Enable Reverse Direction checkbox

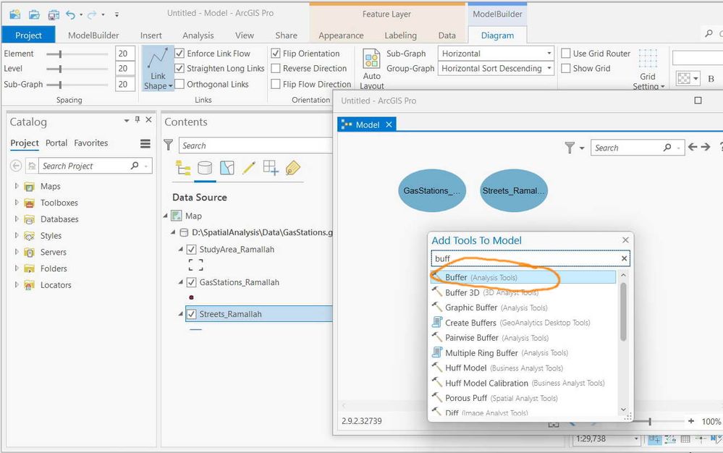tap(276, 68)
